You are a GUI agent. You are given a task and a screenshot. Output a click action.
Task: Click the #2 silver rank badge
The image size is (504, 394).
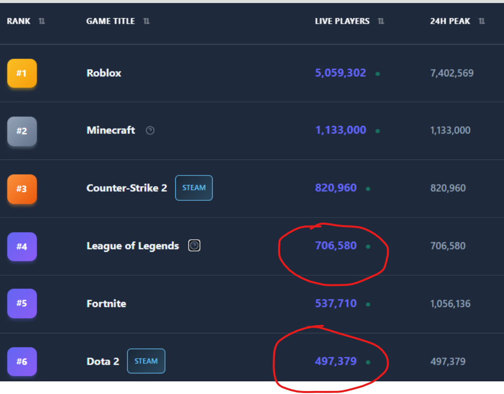[22, 131]
